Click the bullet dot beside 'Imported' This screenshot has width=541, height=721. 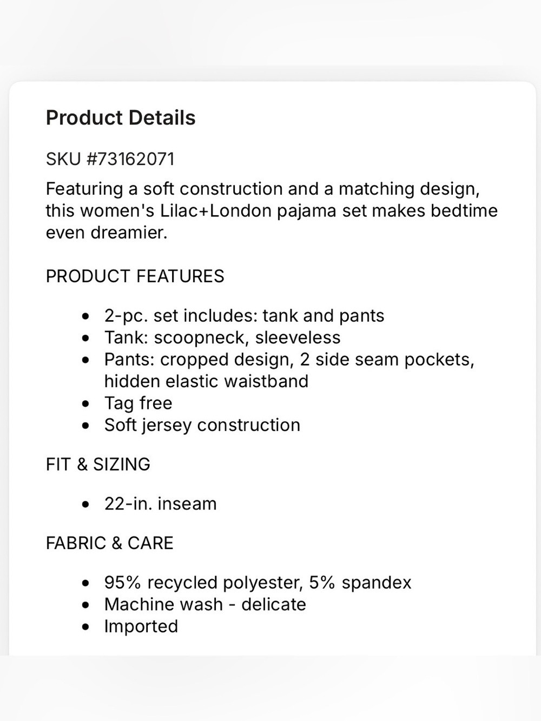click(x=85, y=627)
